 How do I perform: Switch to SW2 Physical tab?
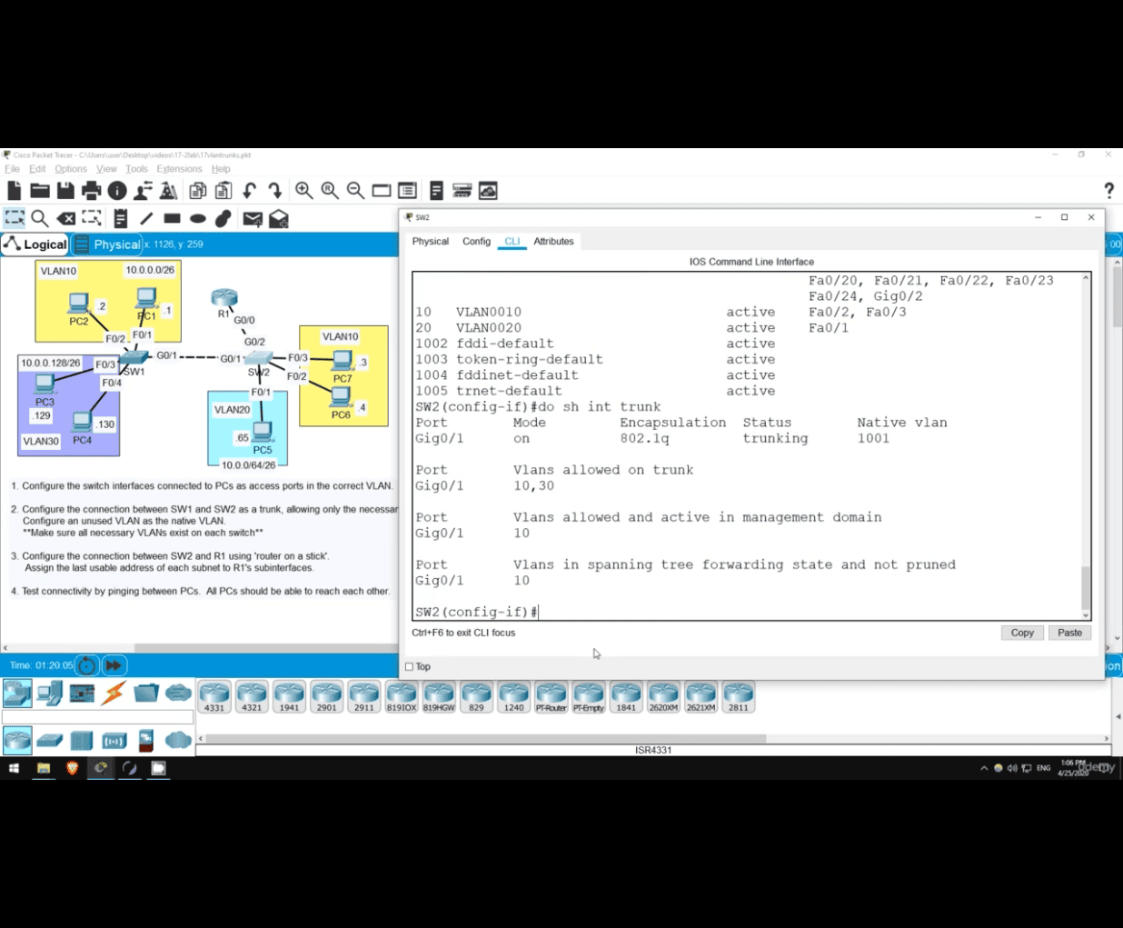430,242
